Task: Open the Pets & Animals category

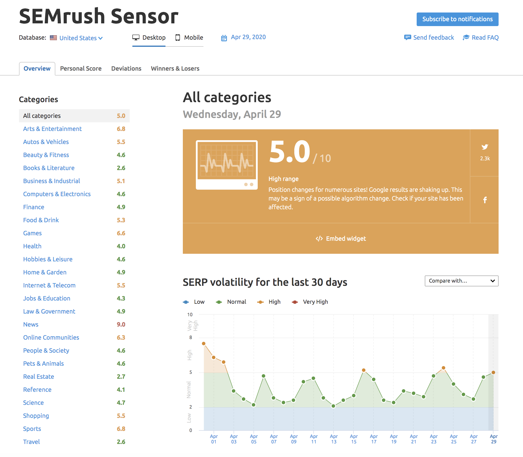Action: click(x=43, y=364)
